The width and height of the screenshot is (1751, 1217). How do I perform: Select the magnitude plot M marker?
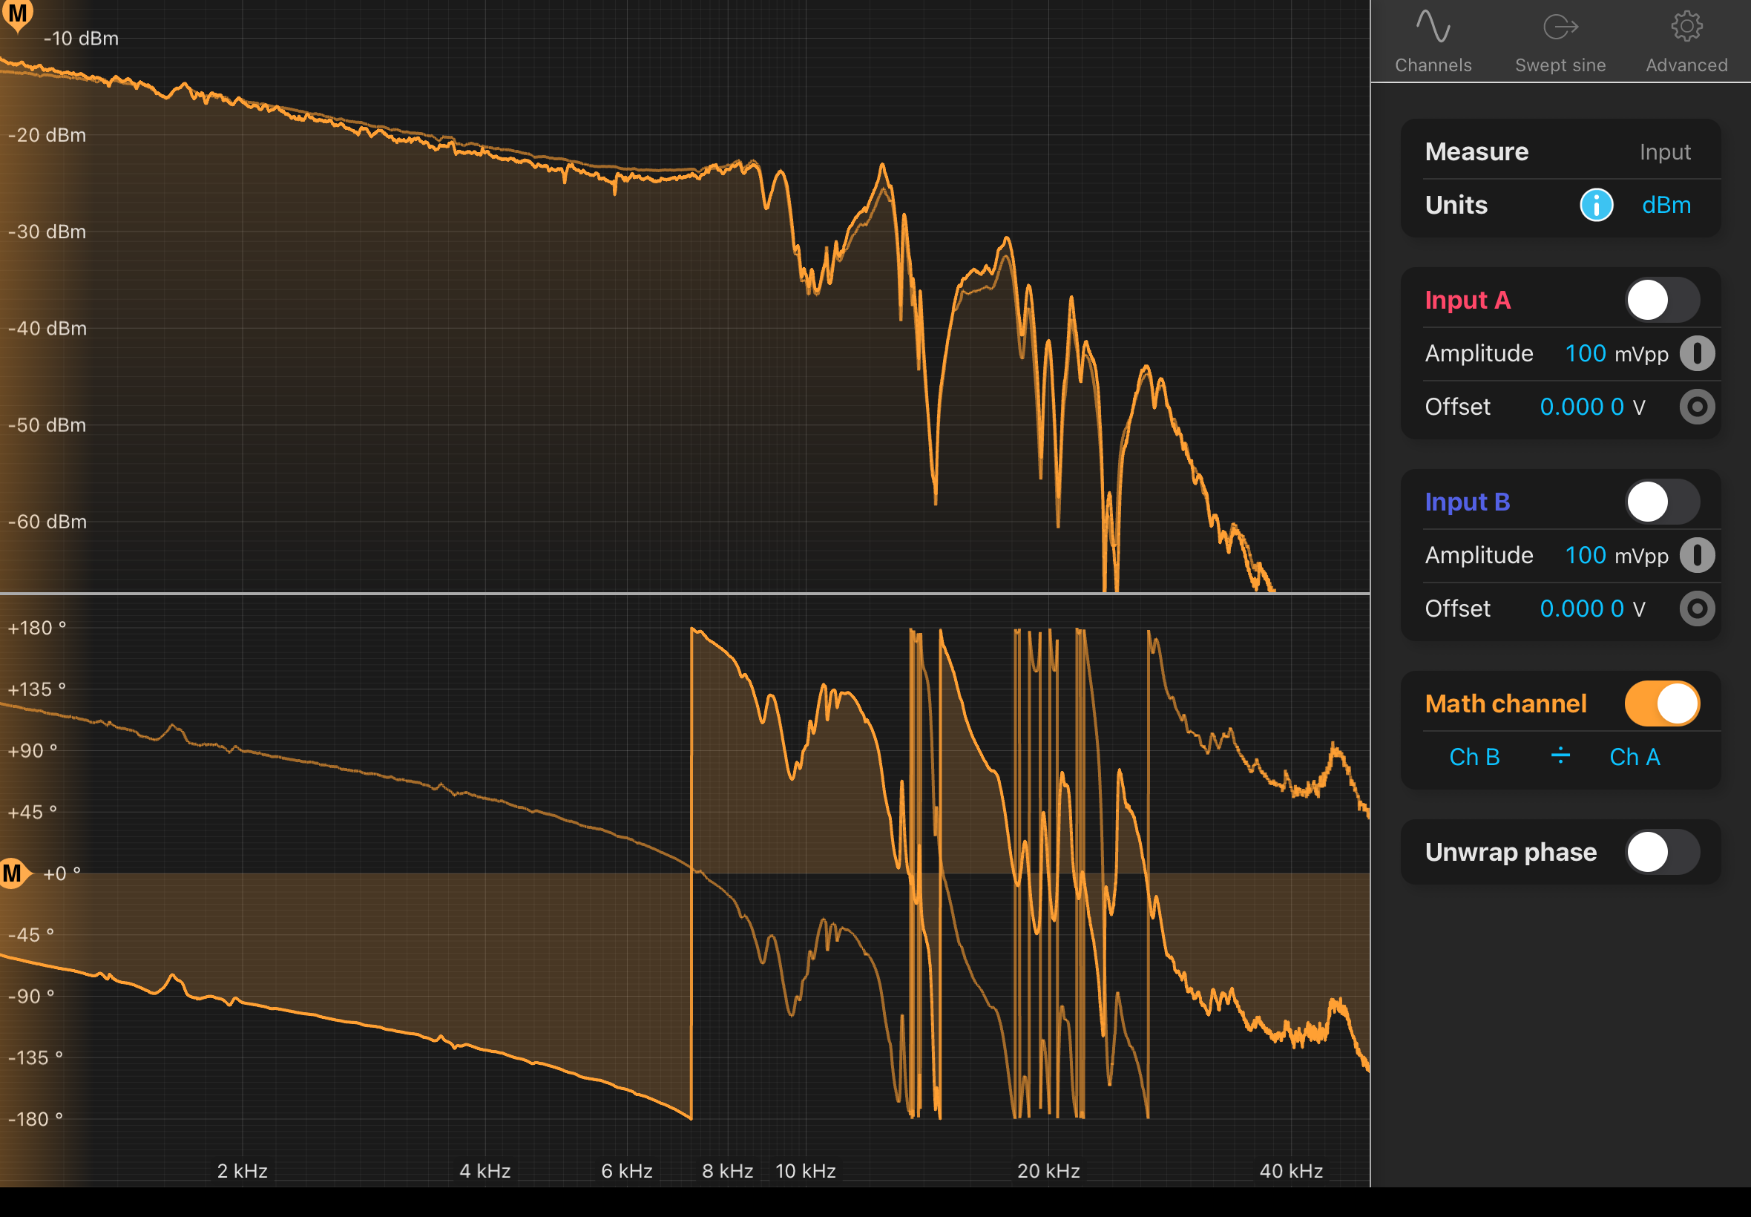pyautogui.click(x=17, y=16)
